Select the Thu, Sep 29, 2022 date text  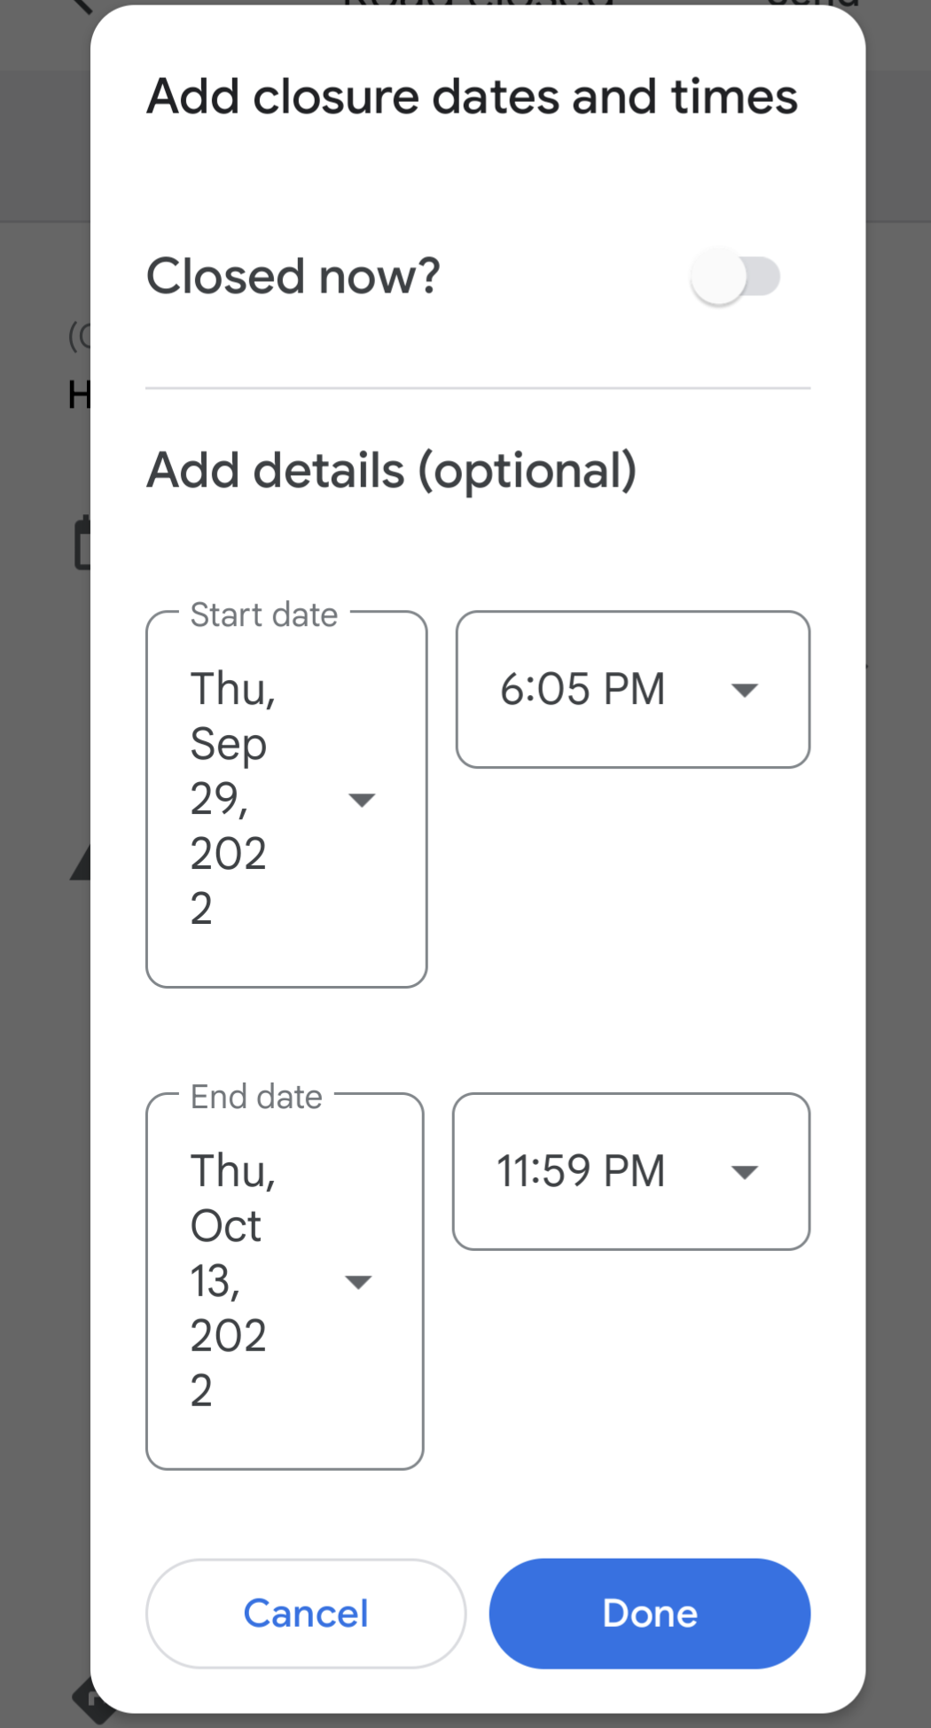click(x=231, y=798)
